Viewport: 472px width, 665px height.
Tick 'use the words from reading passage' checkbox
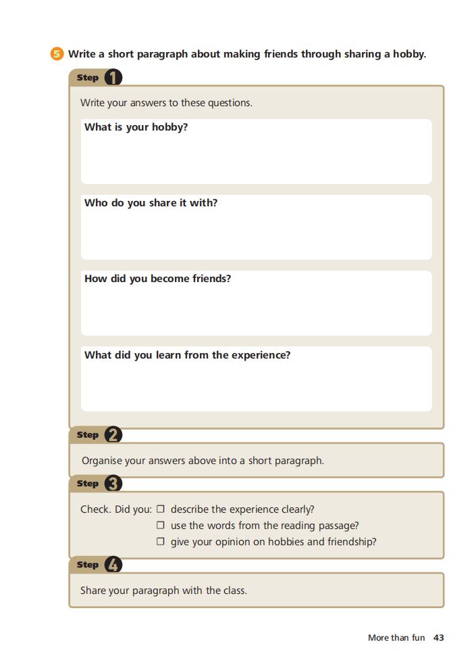coord(161,525)
